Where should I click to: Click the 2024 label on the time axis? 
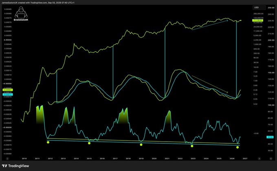[x=206, y=159]
